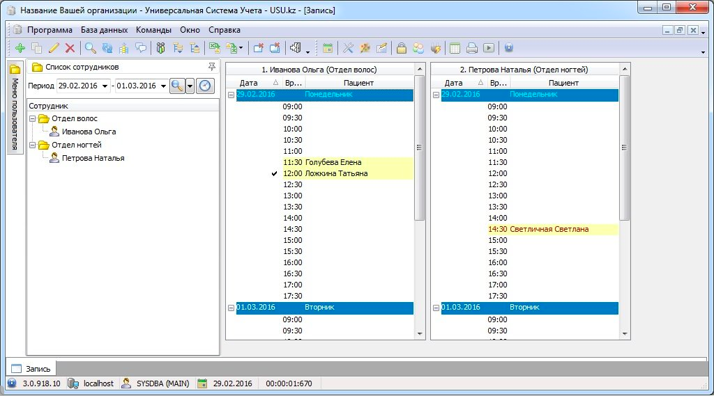The height and width of the screenshot is (396, 714).
Task: Open the Меню пользователя side tab
Action: pyautogui.click(x=15, y=108)
